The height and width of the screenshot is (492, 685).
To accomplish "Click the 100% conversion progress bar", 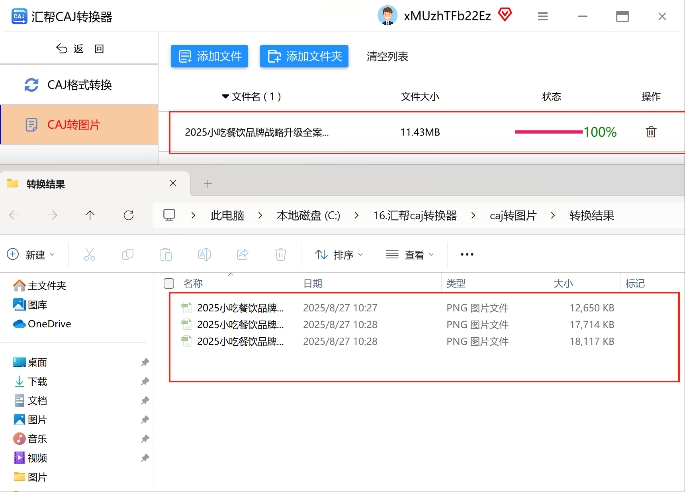I will point(548,132).
